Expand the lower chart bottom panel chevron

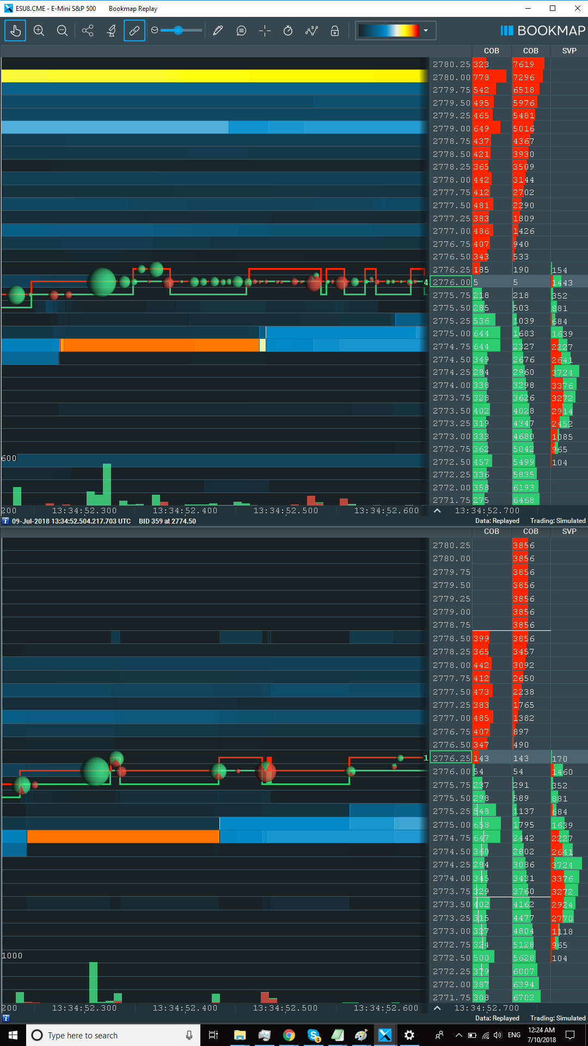click(437, 1008)
